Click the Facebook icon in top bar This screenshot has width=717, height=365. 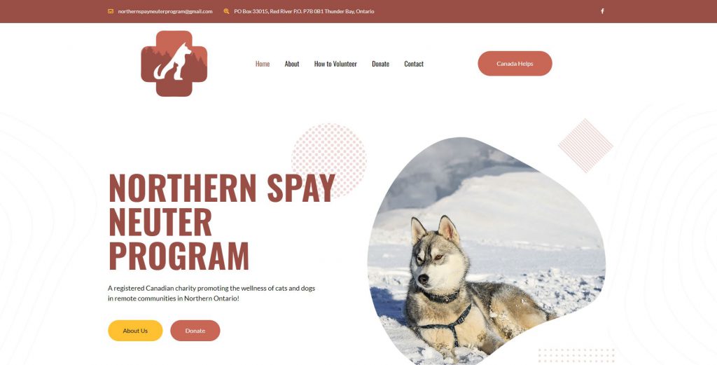pos(601,11)
